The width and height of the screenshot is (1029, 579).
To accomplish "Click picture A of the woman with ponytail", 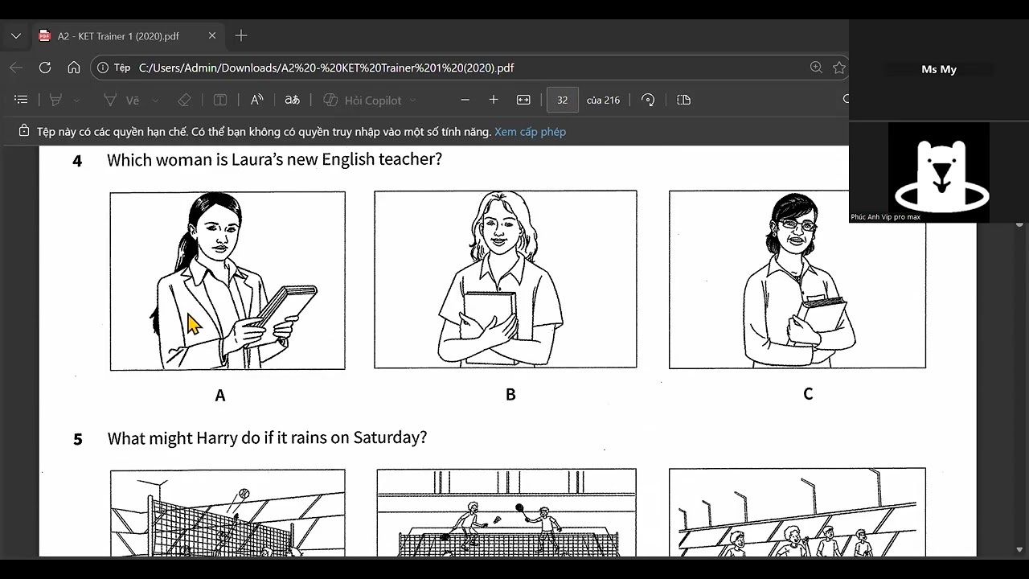I will (x=228, y=281).
